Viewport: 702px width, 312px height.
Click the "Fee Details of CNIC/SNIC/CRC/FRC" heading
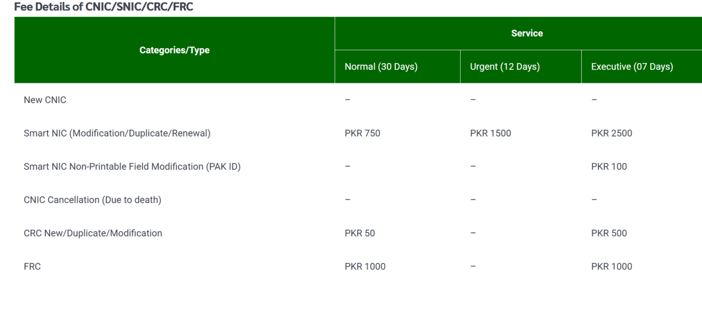click(104, 7)
